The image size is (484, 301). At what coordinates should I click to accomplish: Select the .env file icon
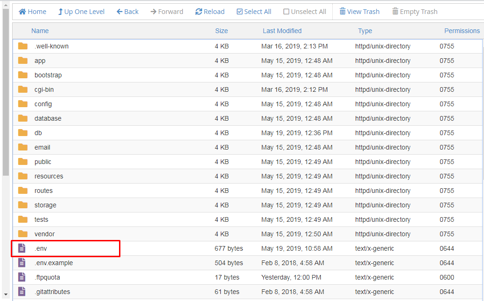22,248
